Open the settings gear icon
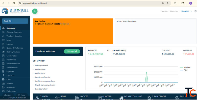 click(x=195, y=11)
